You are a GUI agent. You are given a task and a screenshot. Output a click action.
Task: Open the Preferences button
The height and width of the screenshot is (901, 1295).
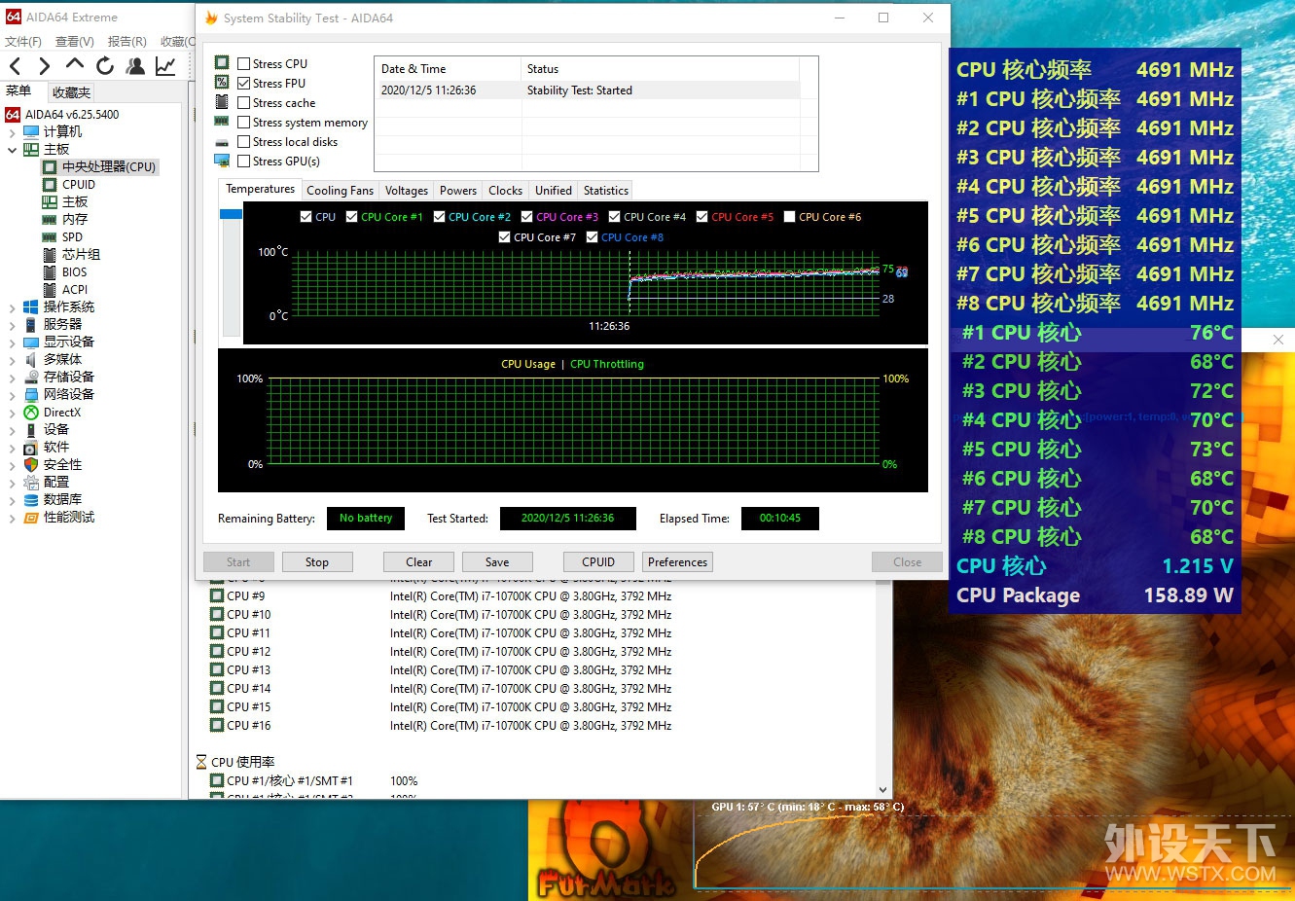click(678, 562)
